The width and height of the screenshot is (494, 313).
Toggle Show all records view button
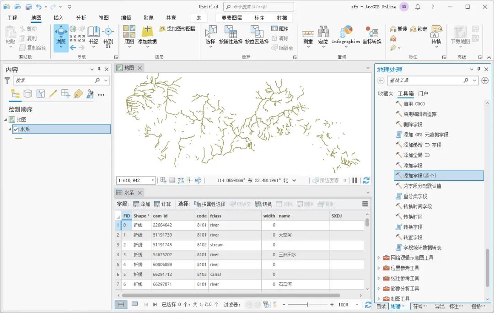[x=121, y=304]
